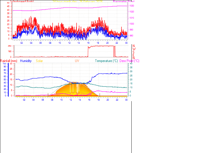
Task: Click the 24 hour graph day title
Action: (x=78, y=1)
